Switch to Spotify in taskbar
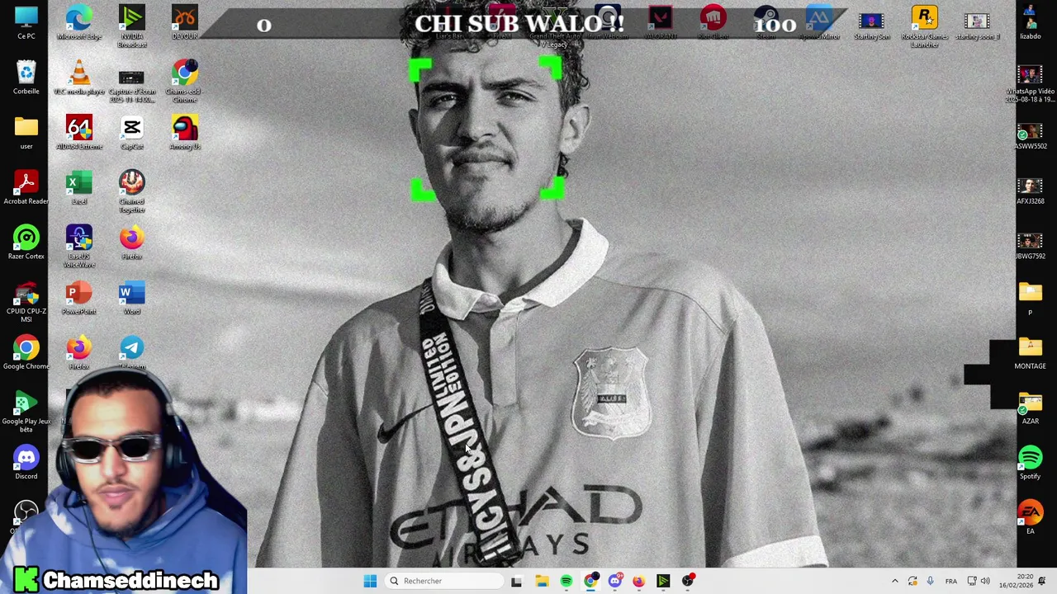Image resolution: width=1057 pixels, height=594 pixels. (566, 581)
